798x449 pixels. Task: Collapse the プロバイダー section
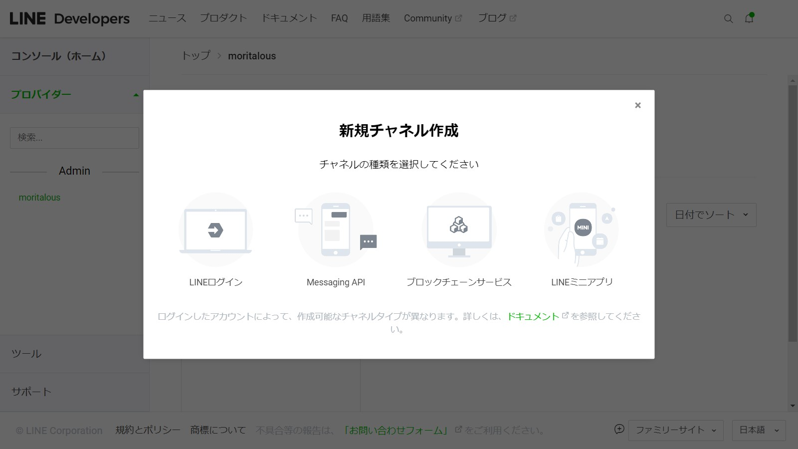136,95
